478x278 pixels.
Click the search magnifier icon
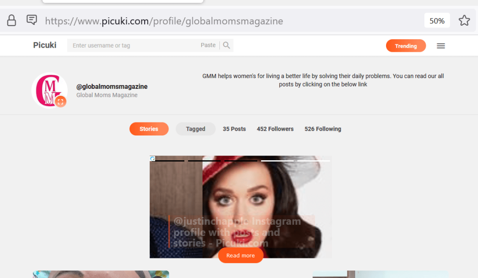click(226, 45)
